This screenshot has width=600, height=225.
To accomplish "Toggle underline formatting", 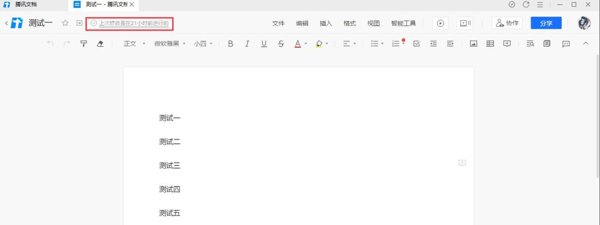I will pos(264,44).
